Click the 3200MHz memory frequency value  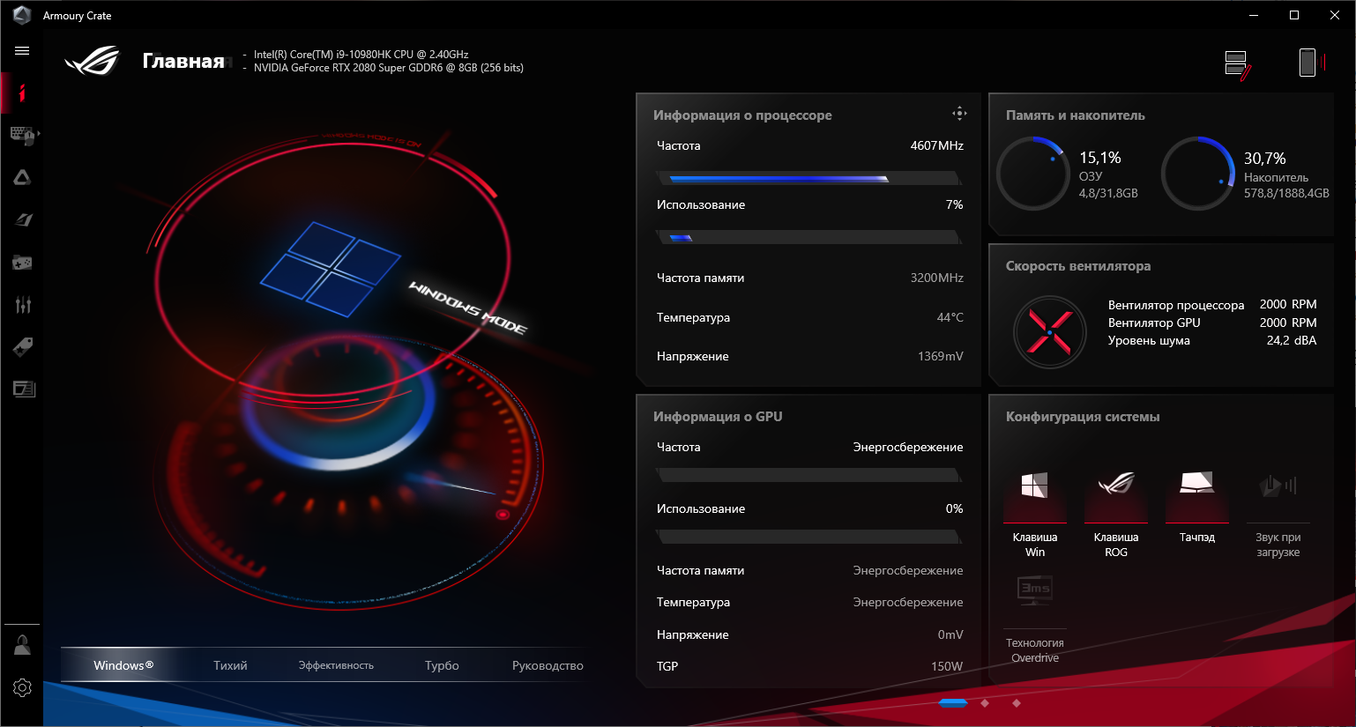[x=936, y=278]
